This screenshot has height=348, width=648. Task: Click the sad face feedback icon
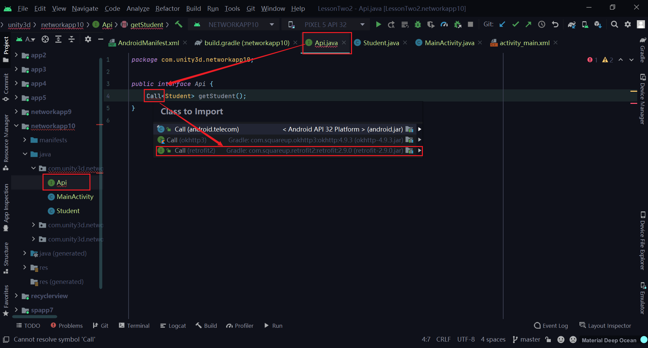coord(573,340)
